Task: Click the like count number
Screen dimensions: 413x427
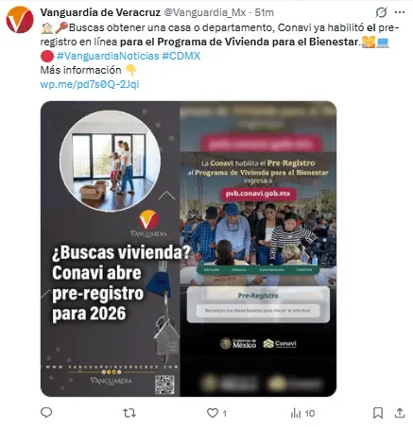Action: click(x=225, y=413)
